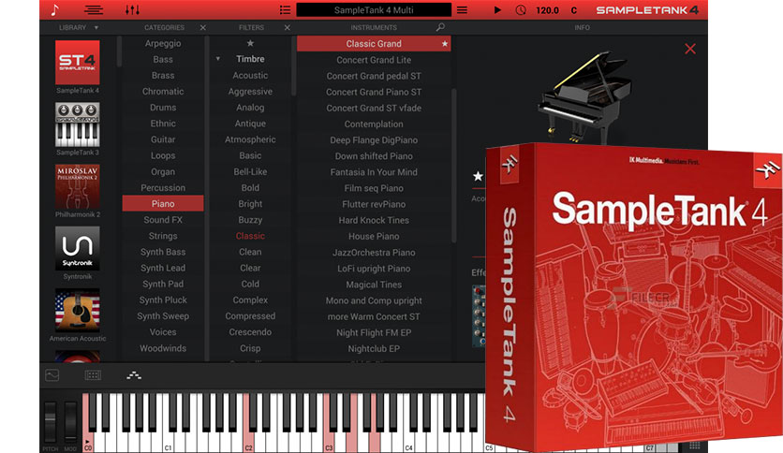Select the Syntronik library thumbnail
This screenshot has width=783, height=453.
[x=78, y=248]
